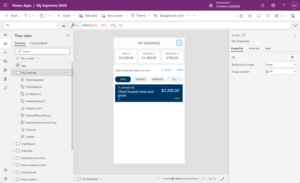Adjust the zoom slider
The image size is (300, 183).
pos(173,179)
